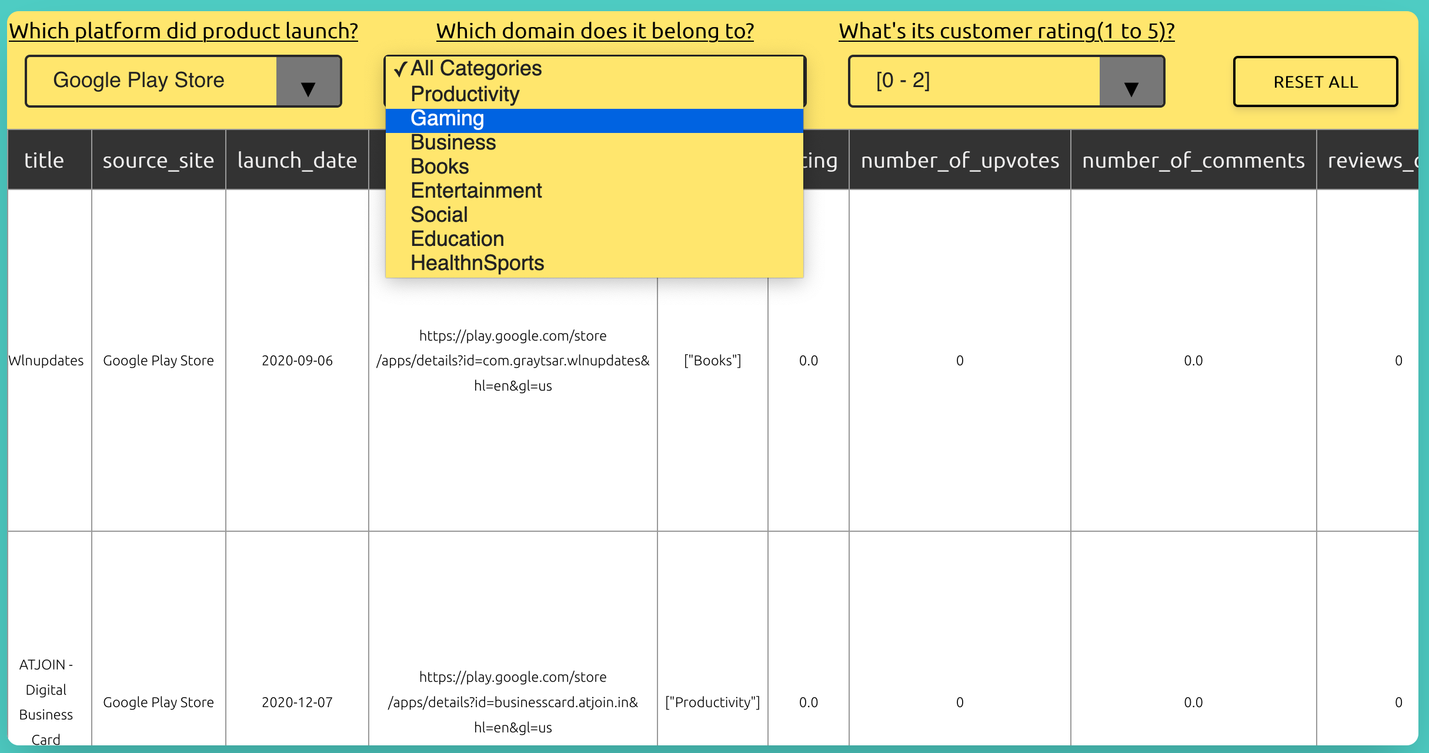
Task: Pick Social in the category list
Action: (439, 215)
